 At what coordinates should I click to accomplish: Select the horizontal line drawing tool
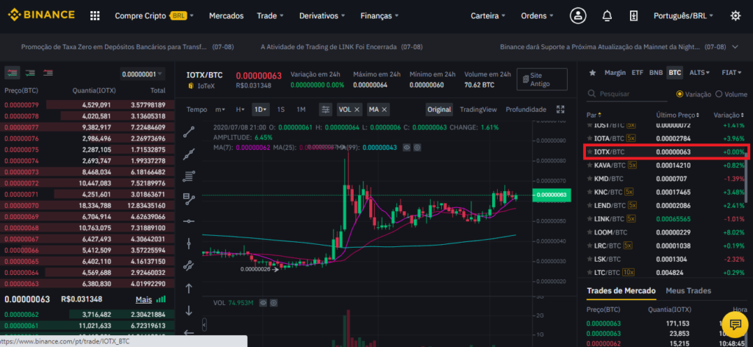(x=189, y=221)
